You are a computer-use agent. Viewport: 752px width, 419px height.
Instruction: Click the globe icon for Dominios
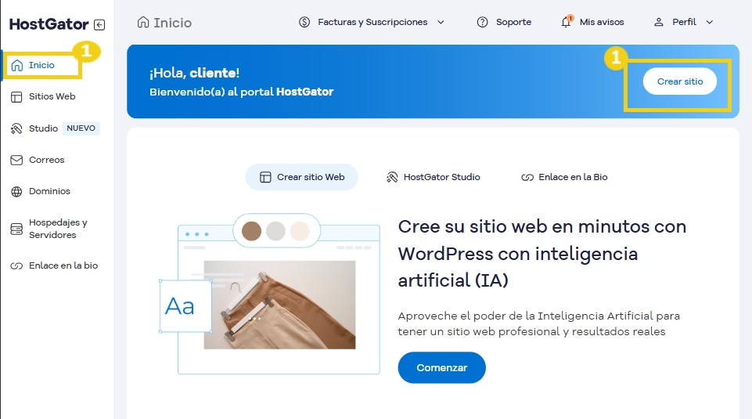pyautogui.click(x=16, y=192)
